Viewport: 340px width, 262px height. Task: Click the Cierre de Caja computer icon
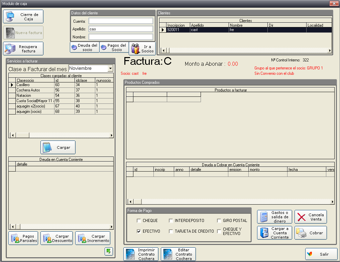click(10, 16)
